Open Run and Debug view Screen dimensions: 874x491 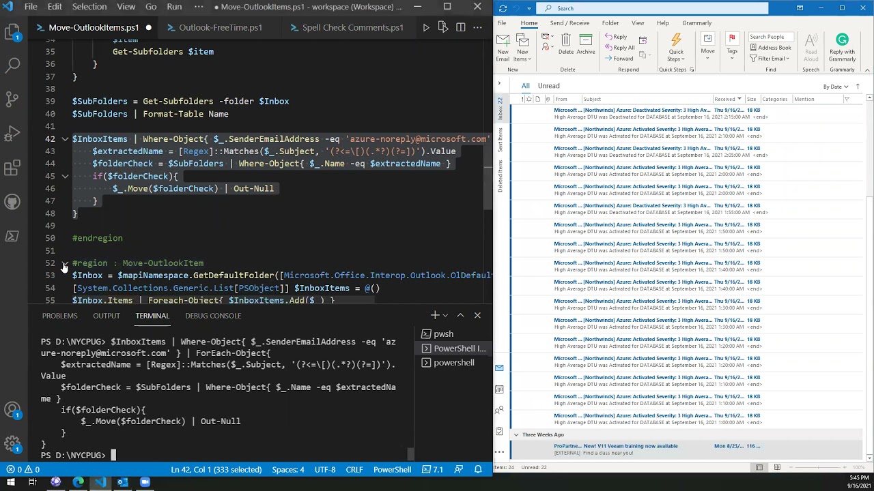12,134
